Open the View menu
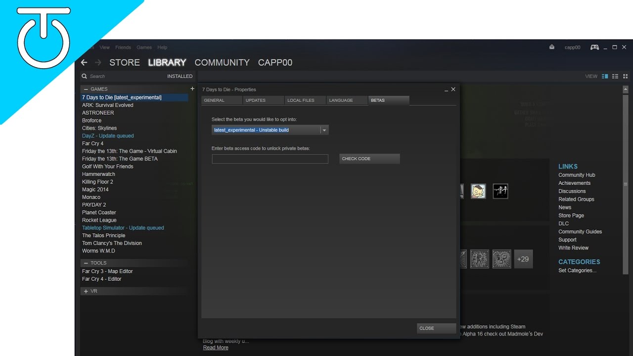Image resolution: width=633 pixels, height=356 pixels. point(104,47)
